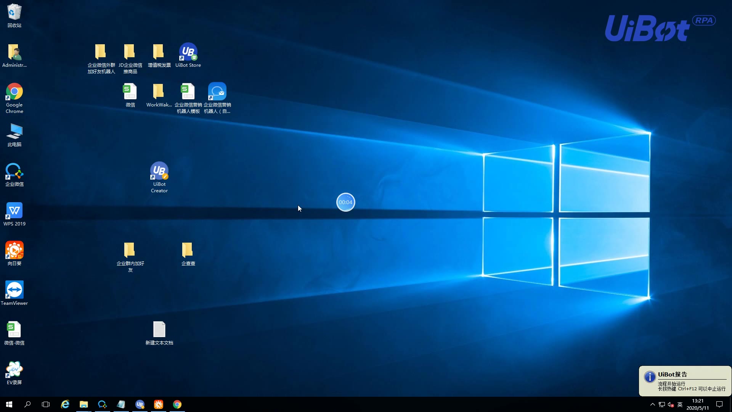Select the 企查查 folder
Image resolution: width=732 pixels, height=412 pixels.
click(188, 251)
